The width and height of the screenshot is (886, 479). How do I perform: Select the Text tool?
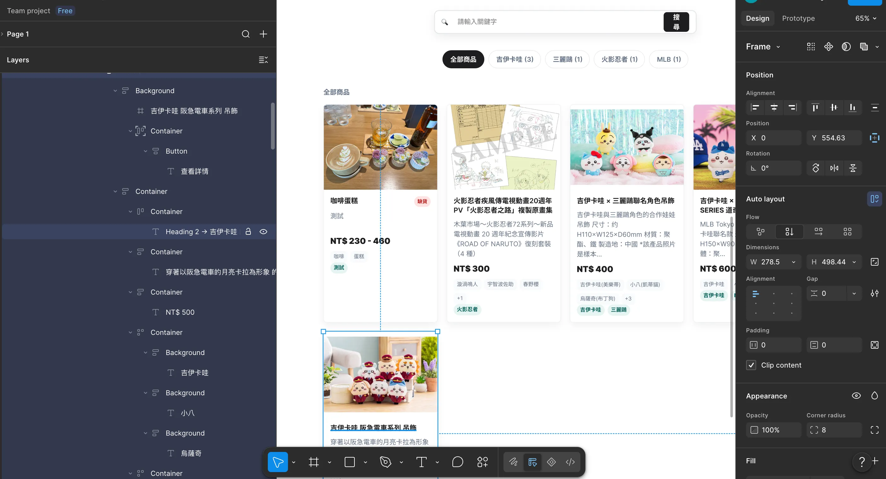click(x=421, y=462)
